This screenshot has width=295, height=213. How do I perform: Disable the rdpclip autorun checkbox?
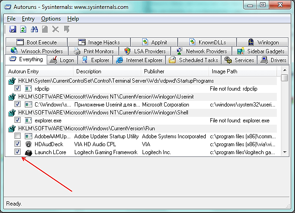(17, 88)
